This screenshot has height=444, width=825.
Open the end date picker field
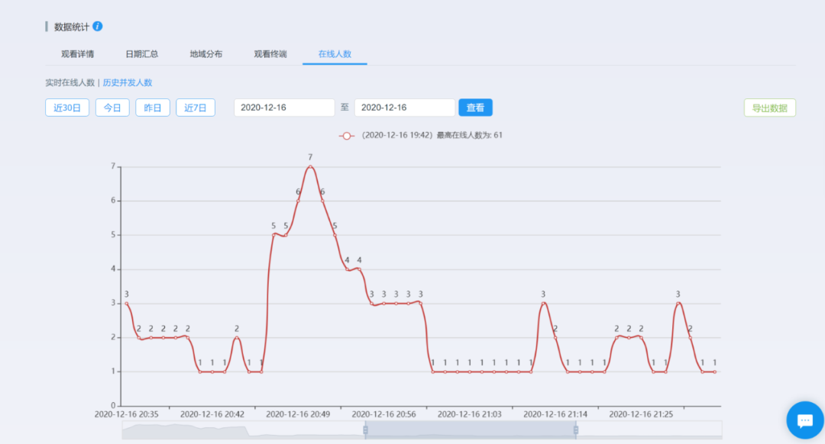click(404, 108)
